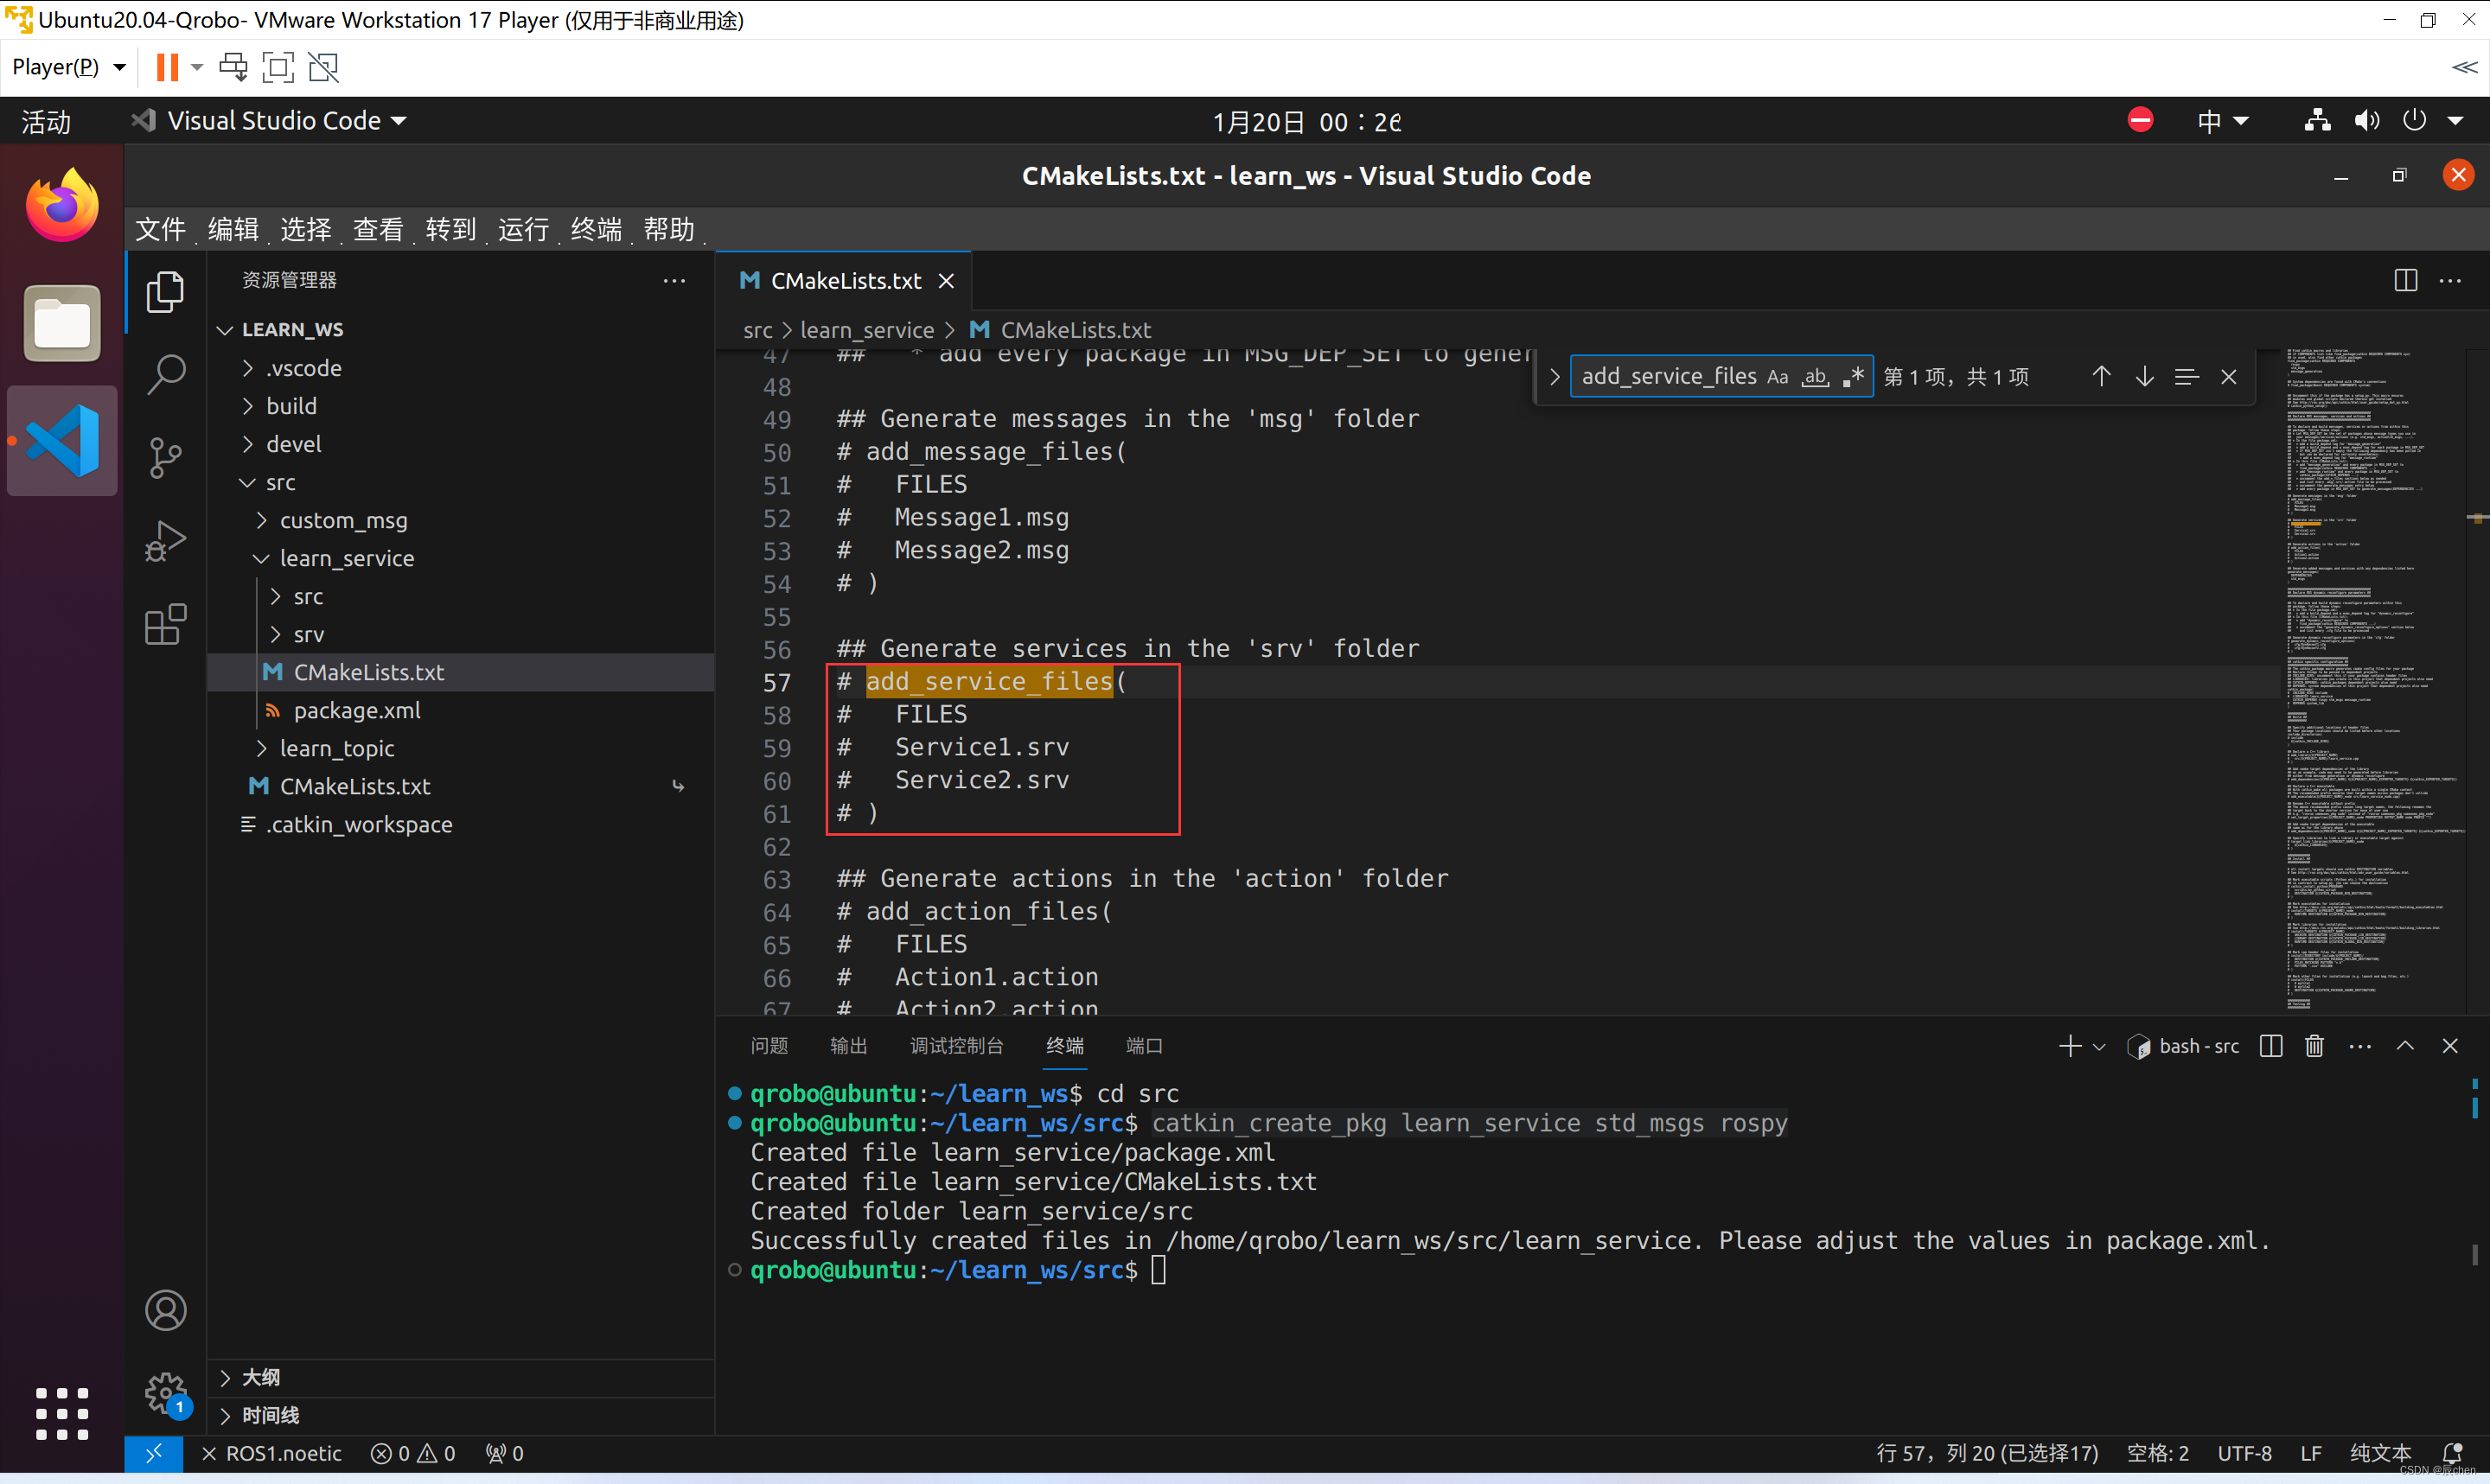Toggle Use Regular Expression in find widget
Viewport: 2490px width, 1484px height.
pyautogui.click(x=1853, y=377)
